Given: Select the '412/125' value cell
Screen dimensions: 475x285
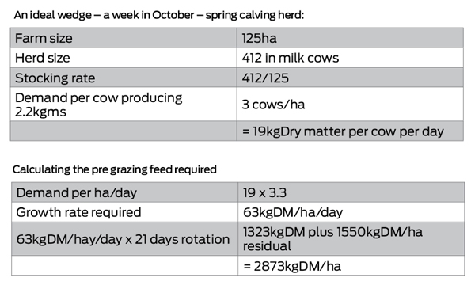Looking at the screenshot, I should (x=350, y=78).
